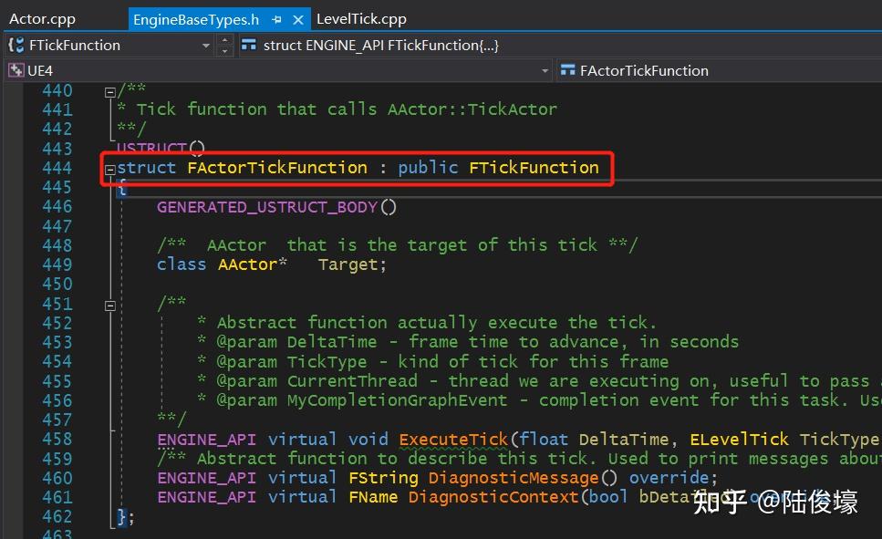882x539 pixels.
Task: Collapse the FActorTickFunction struct at line 444
Action: pos(109,168)
